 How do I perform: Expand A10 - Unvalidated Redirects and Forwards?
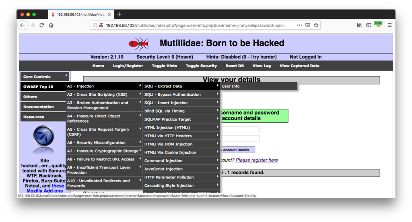coord(104,183)
